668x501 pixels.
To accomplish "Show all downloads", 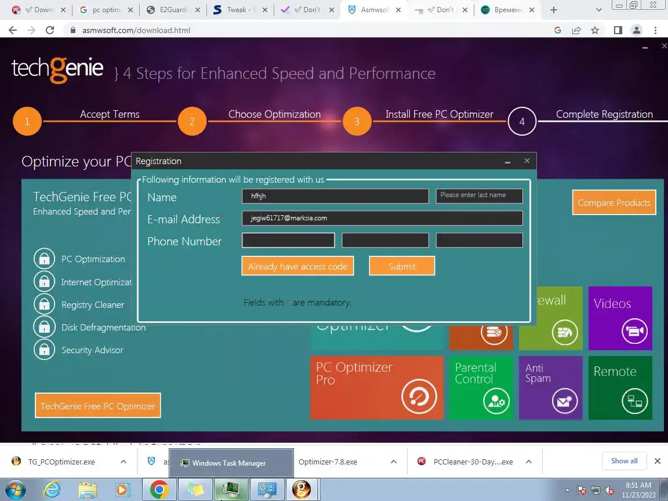I will coord(624,460).
